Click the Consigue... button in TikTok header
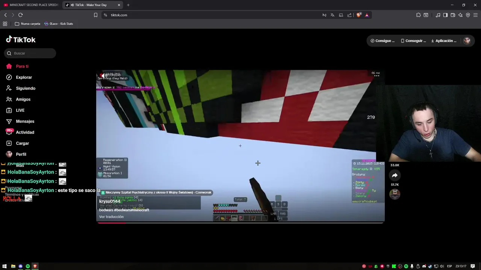The width and height of the screenshot is (481, 270). [383, 40]
